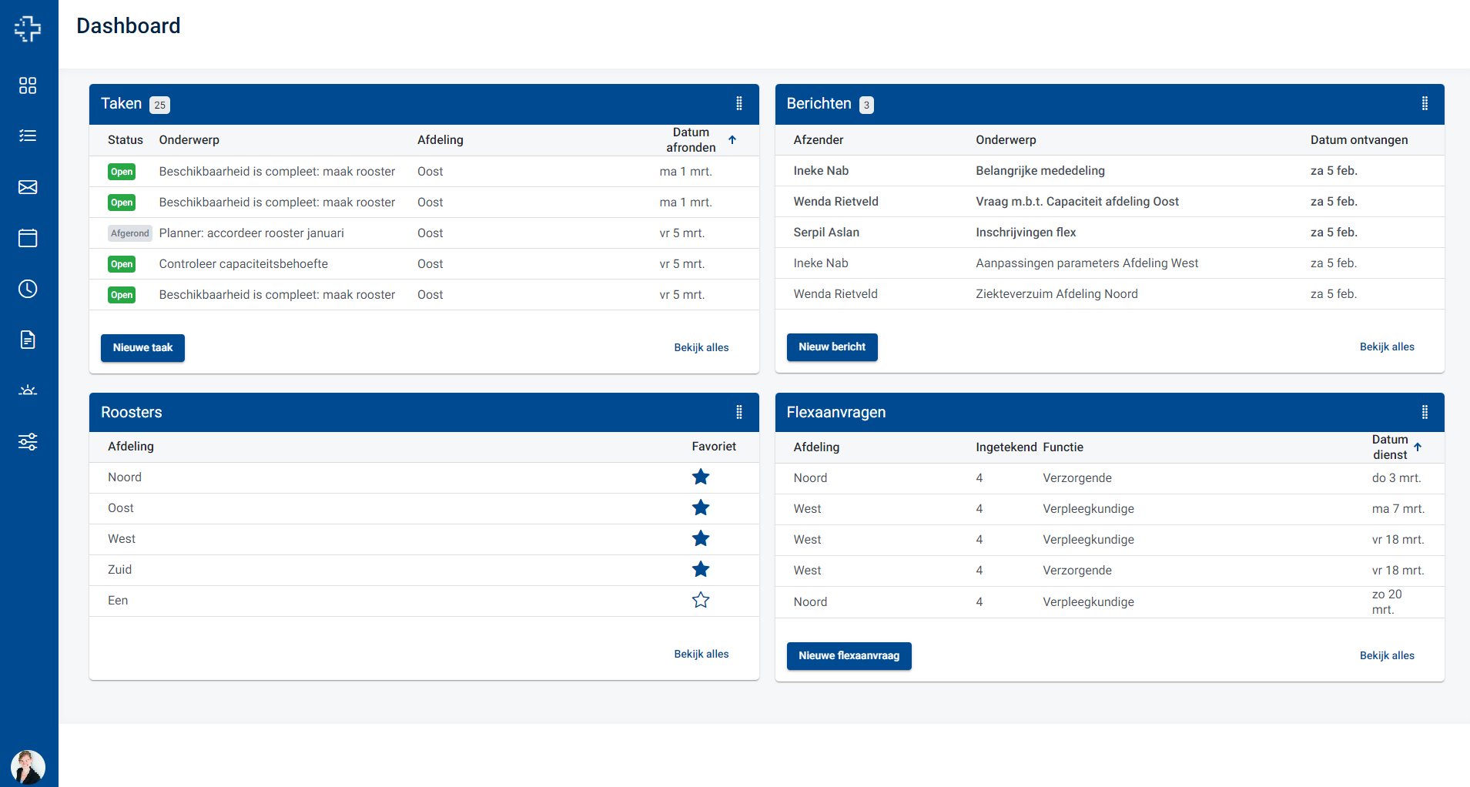Click the Nieuw bericht button
Screen dimensions: 1470x787
[x=832, y=347]
